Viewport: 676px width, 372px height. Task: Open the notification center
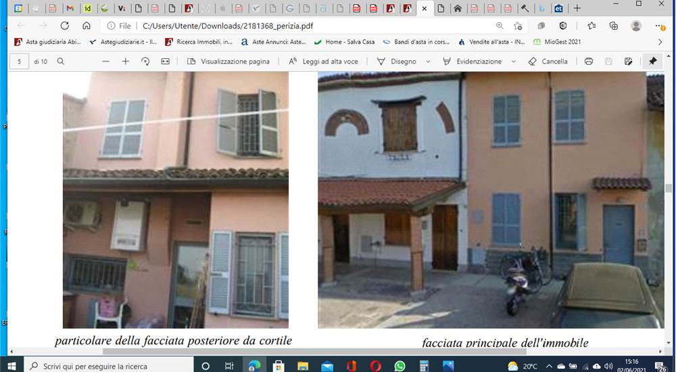tap(661, 367)
